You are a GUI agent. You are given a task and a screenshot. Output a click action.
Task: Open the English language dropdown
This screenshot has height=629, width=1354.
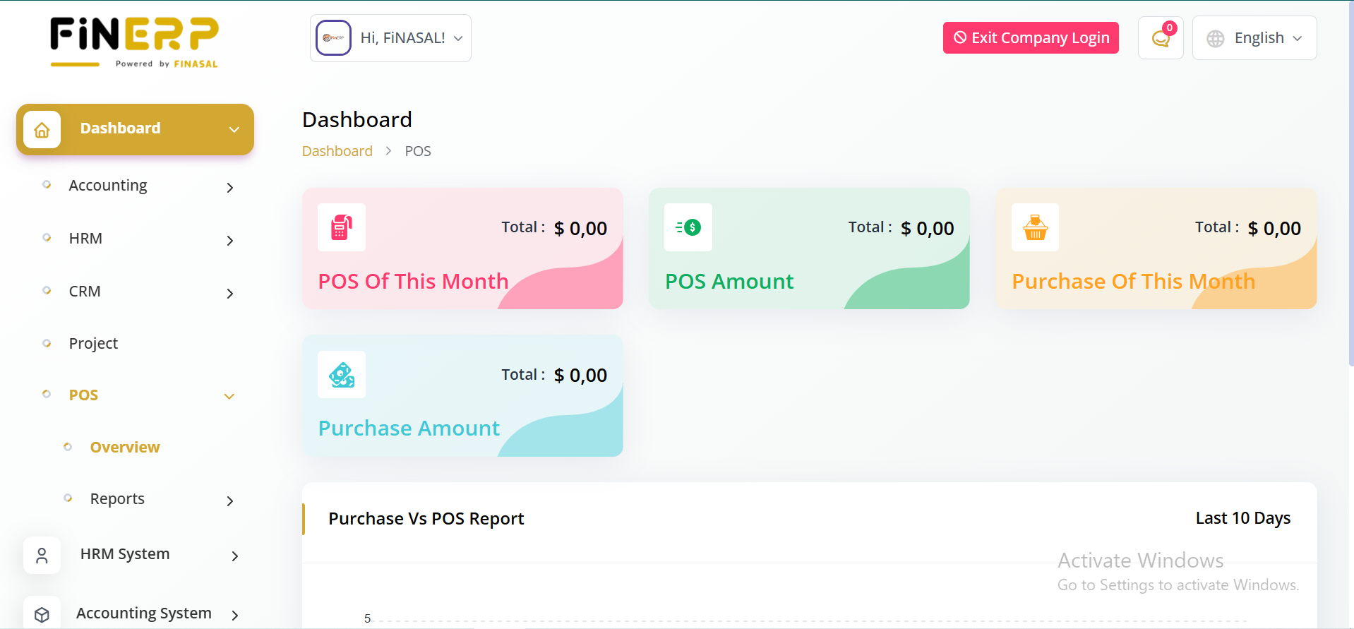click(1254, 38)
